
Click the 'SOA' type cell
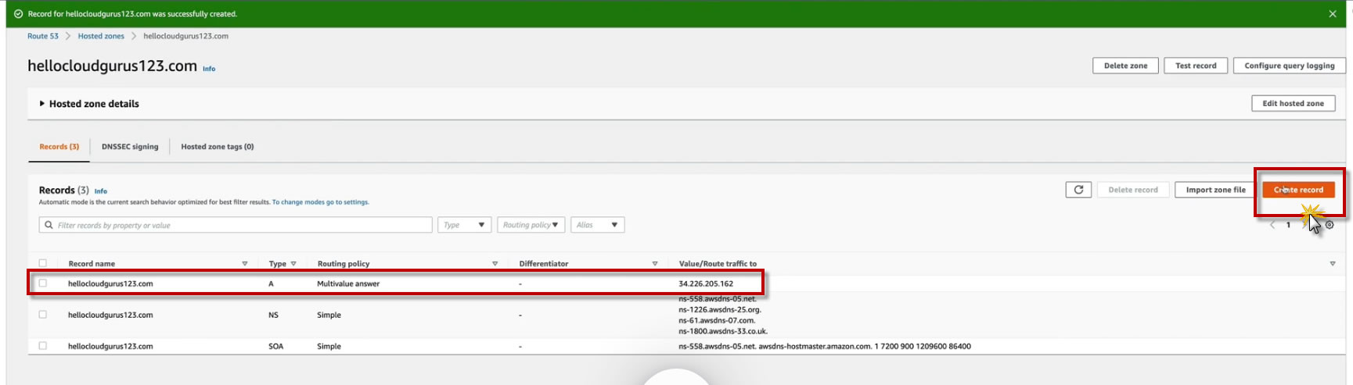pyautogui.click(x=276, y=346)
